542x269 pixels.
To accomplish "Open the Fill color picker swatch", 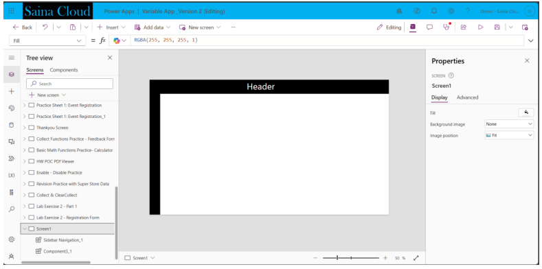I will [526, 113].
